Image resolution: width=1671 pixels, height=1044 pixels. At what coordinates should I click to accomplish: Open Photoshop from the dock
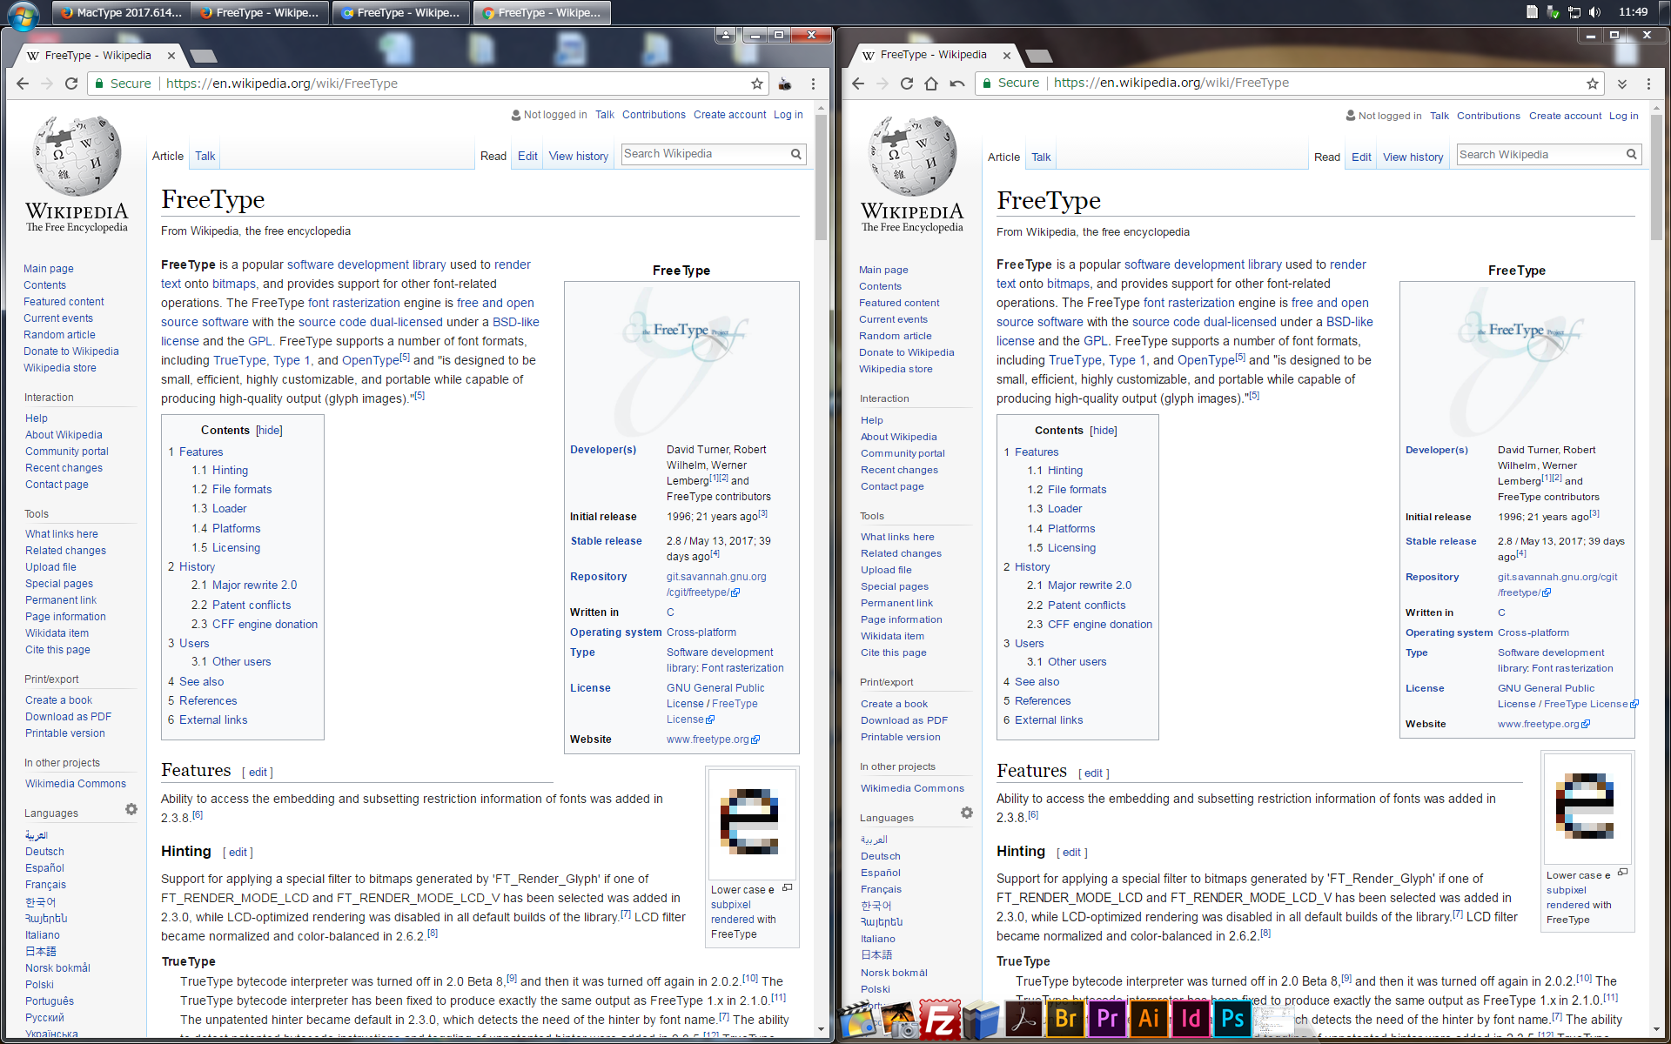[1232, 1019]
